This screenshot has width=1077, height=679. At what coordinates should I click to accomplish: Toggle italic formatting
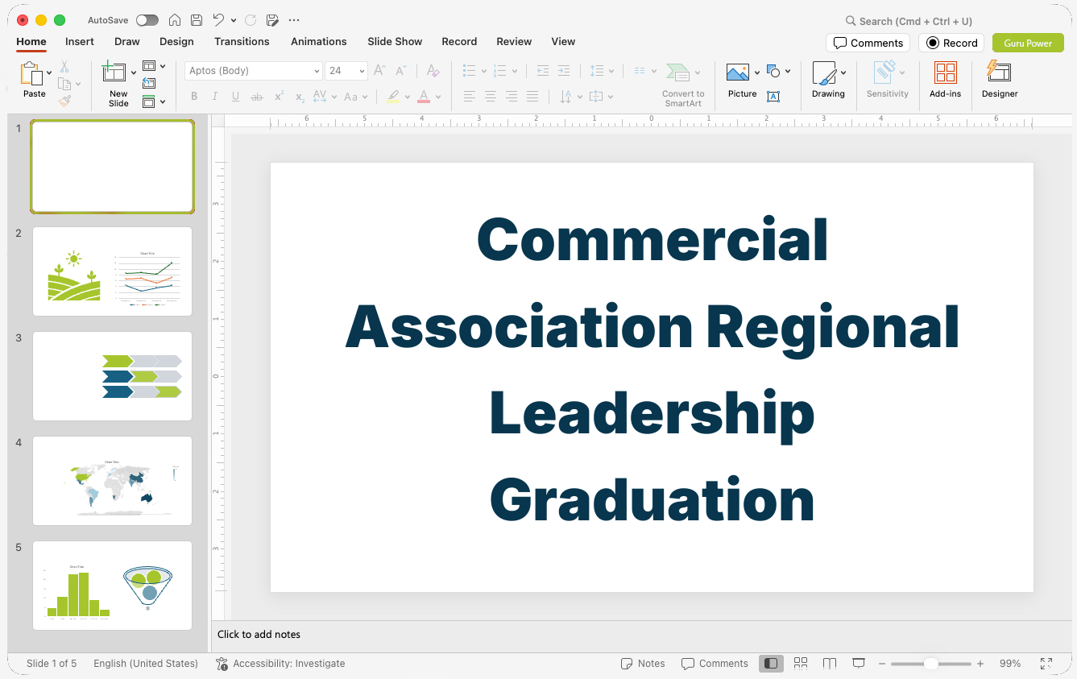pyautogui.click(x=215, y=97)
